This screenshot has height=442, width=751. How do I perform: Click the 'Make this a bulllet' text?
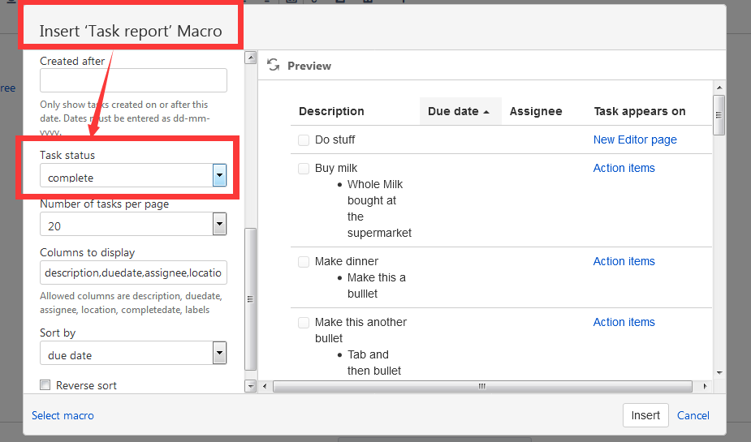point(376,285)
